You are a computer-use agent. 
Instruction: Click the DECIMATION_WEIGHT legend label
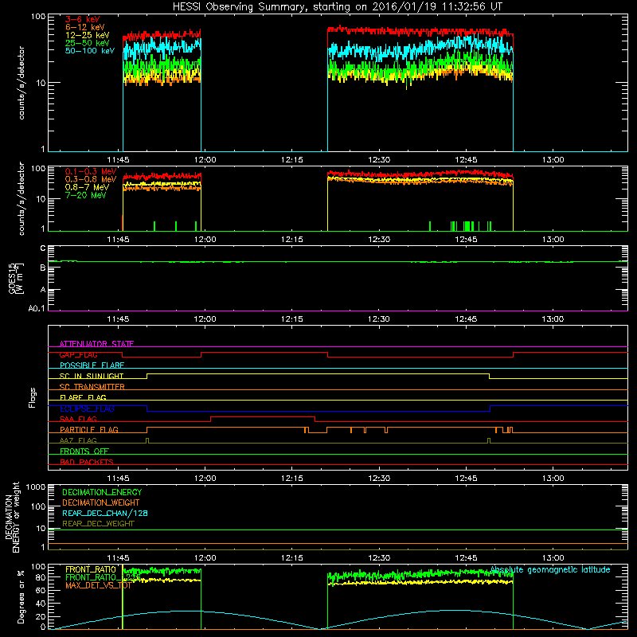(x=101, y=502)
